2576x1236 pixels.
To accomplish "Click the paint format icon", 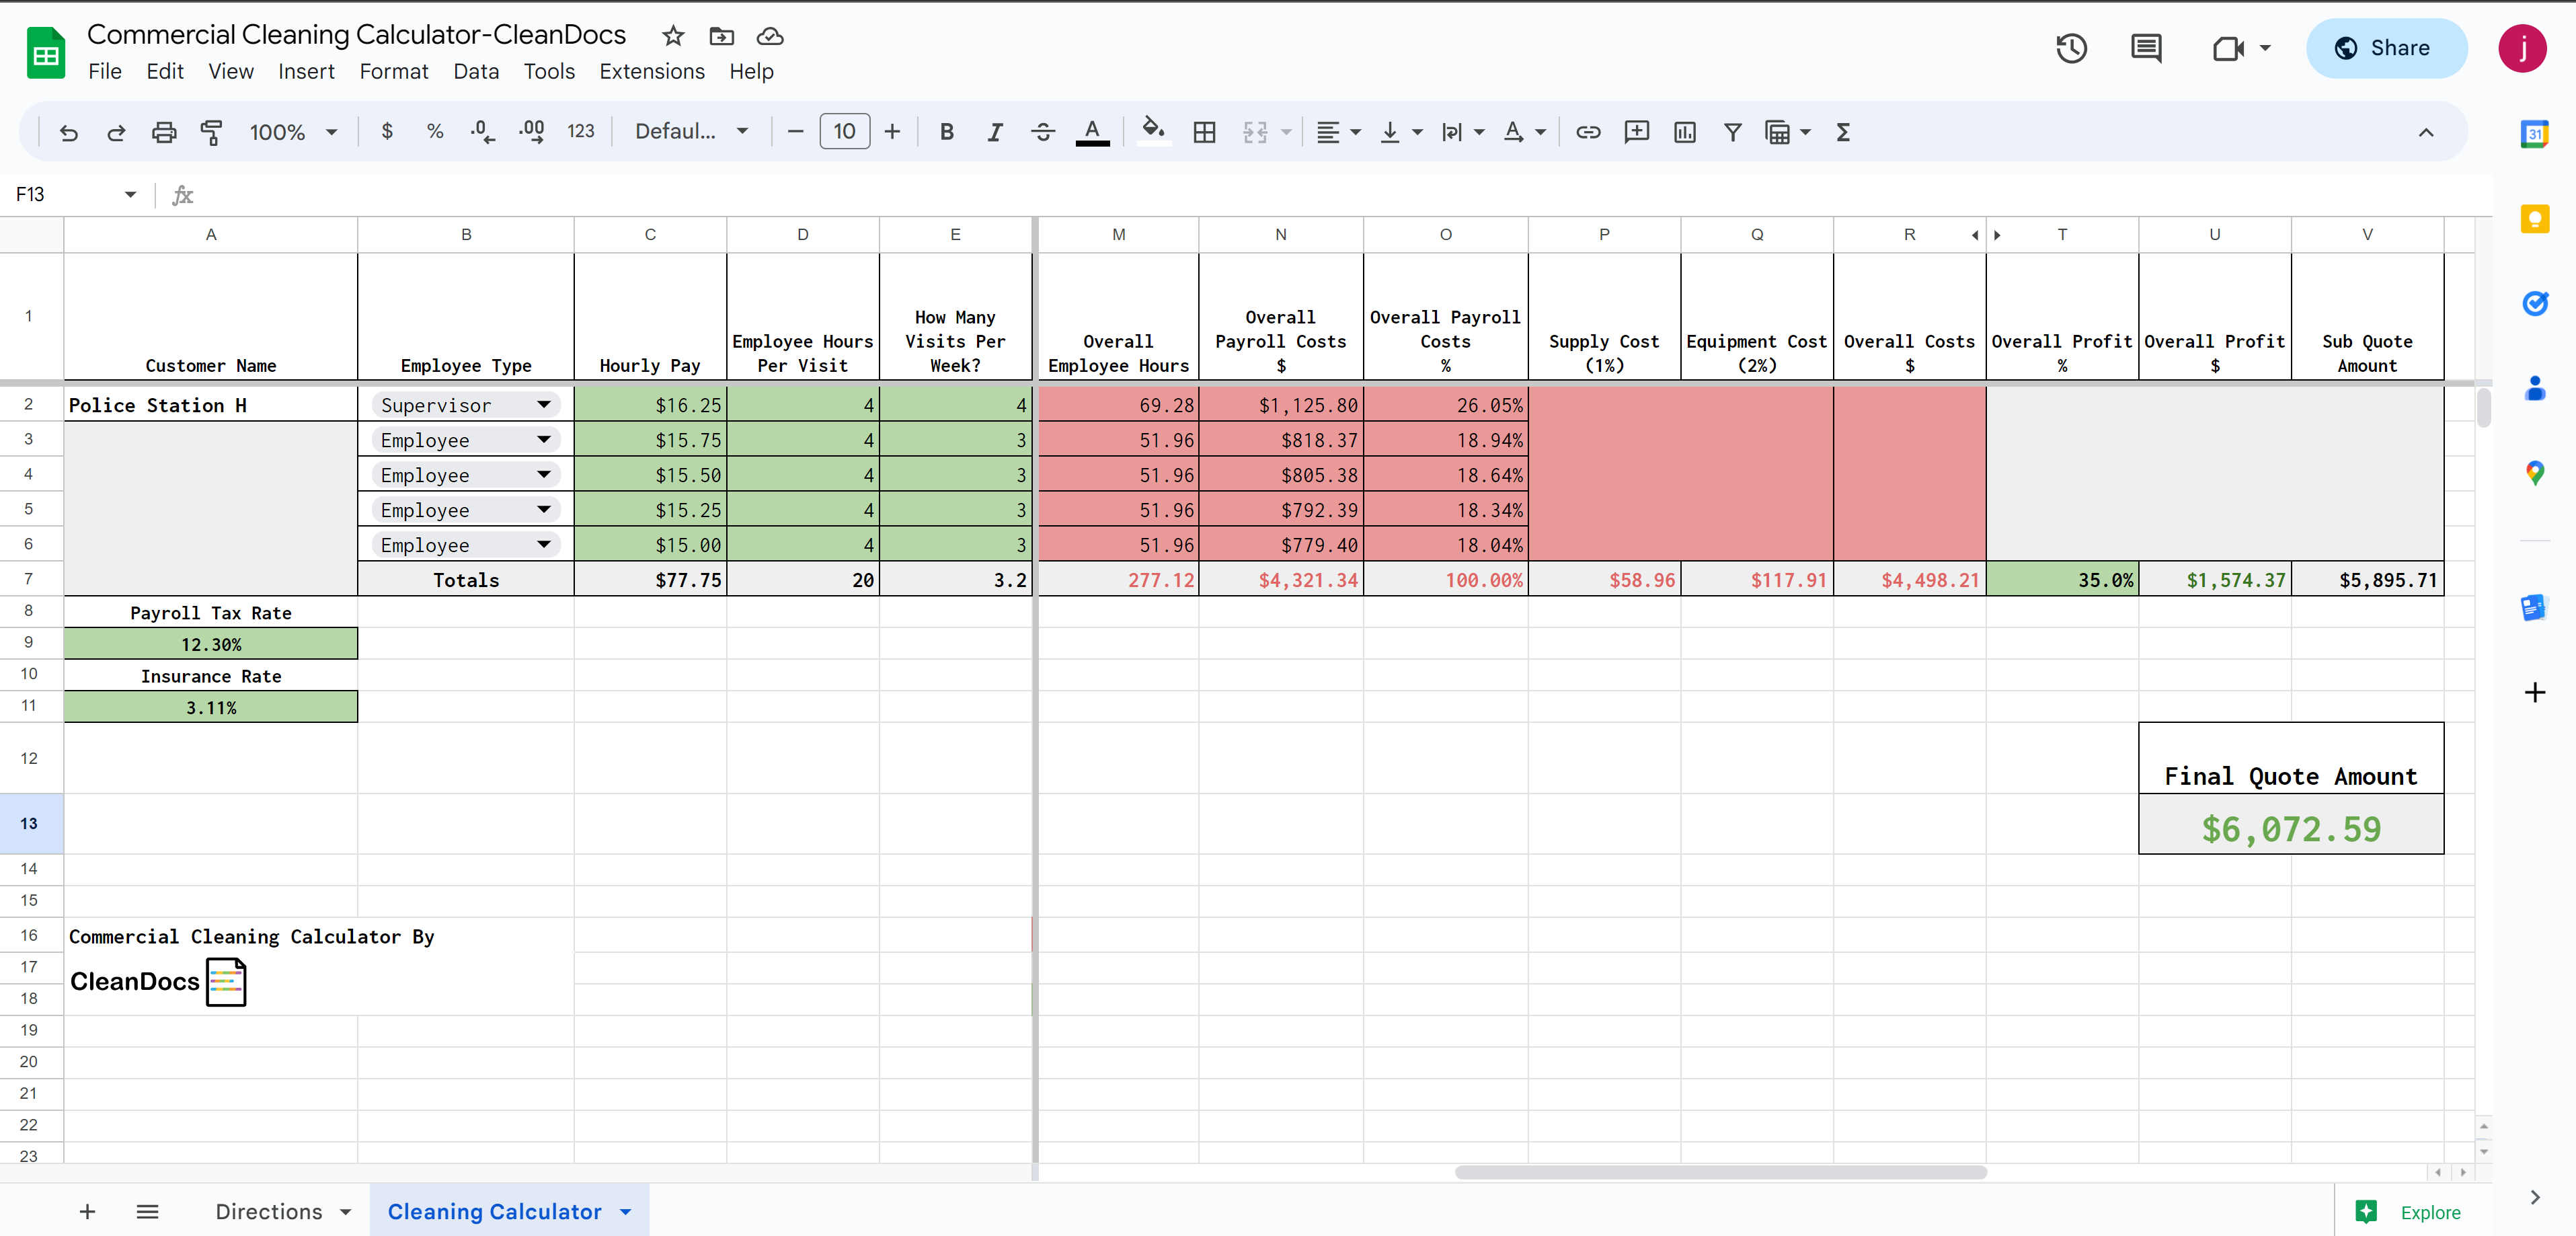I will [211, 132].
